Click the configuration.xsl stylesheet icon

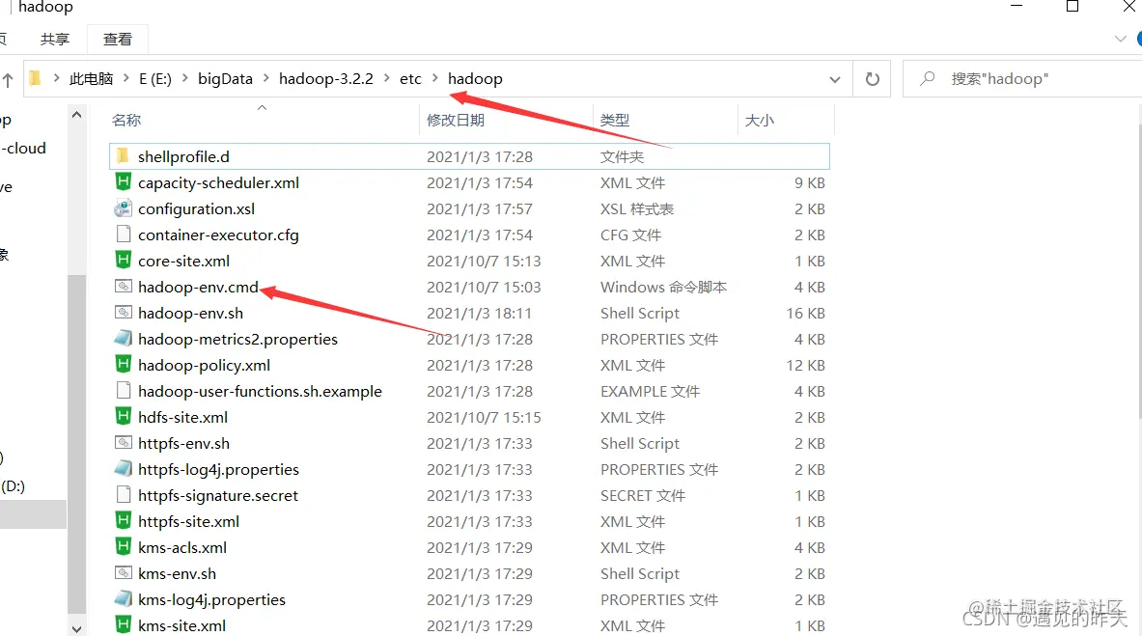coord(124,208)
